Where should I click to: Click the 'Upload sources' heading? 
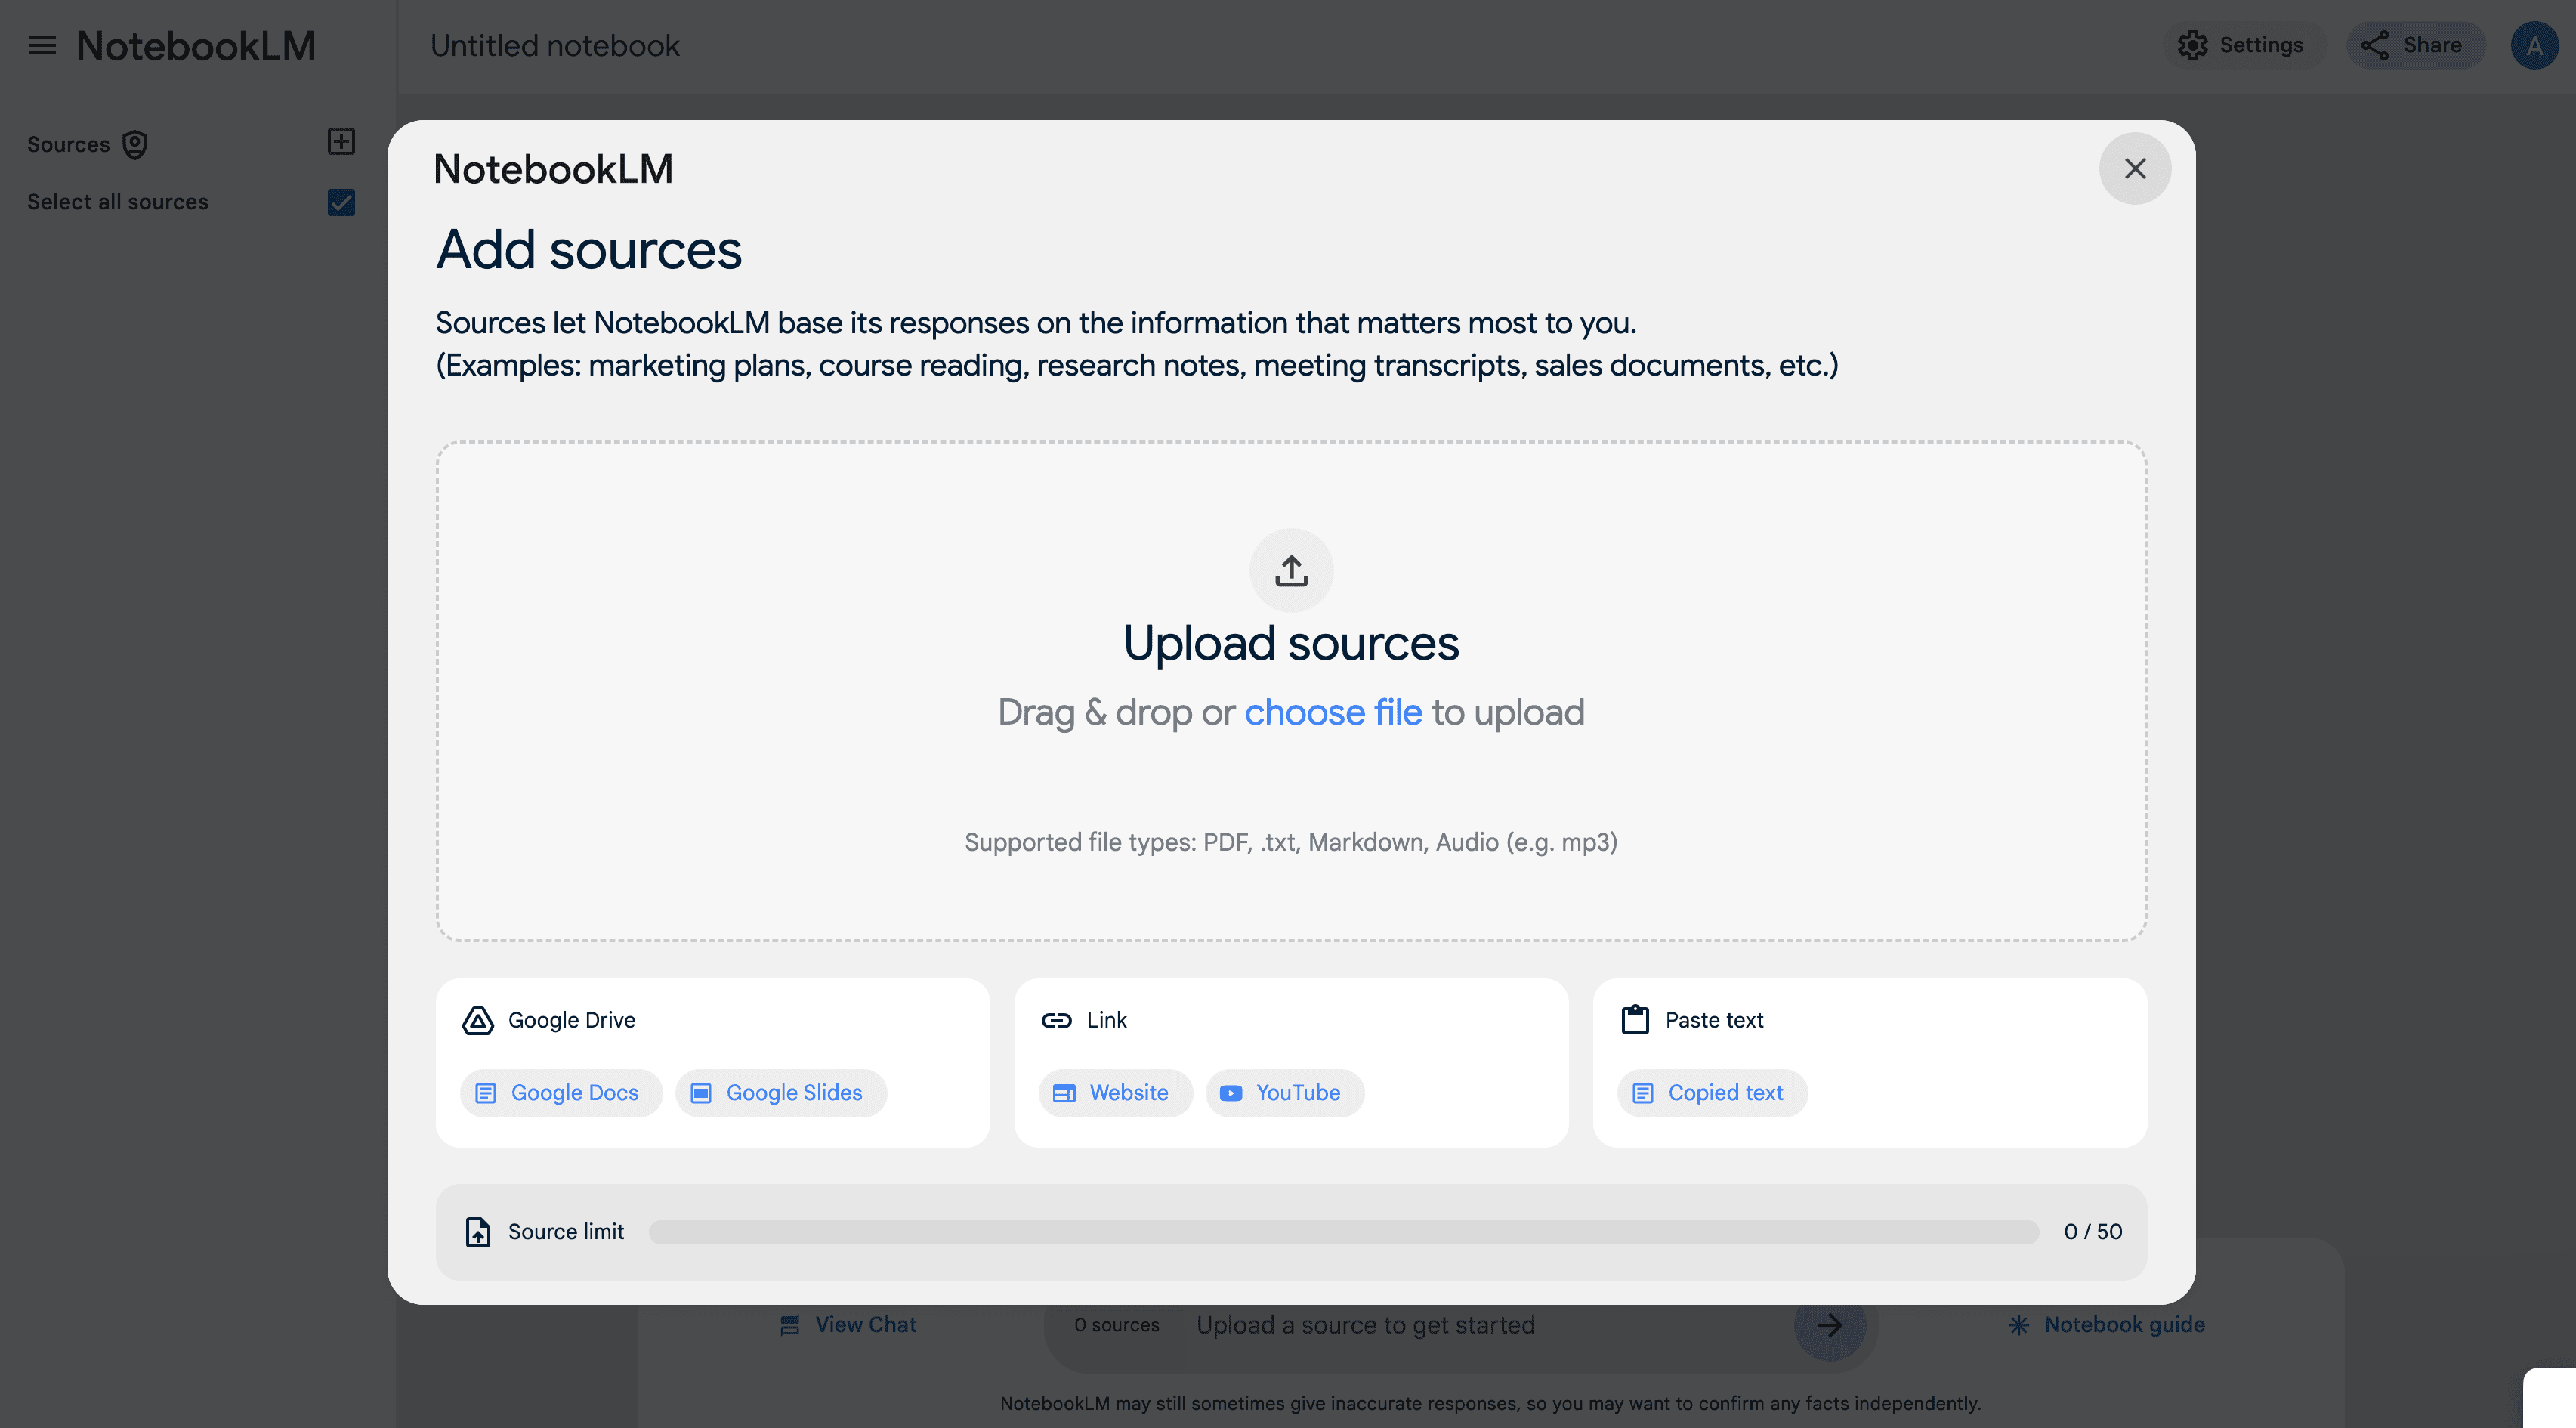coord(1291,643)
